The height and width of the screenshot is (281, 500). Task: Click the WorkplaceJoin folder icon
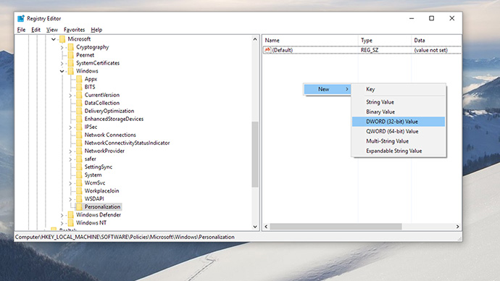coord(80,190)
